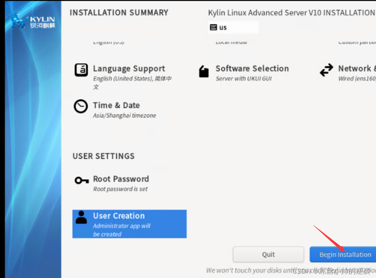376x278 pixels.
Task: Click the Network arrows icon
Action: [326, 70]
